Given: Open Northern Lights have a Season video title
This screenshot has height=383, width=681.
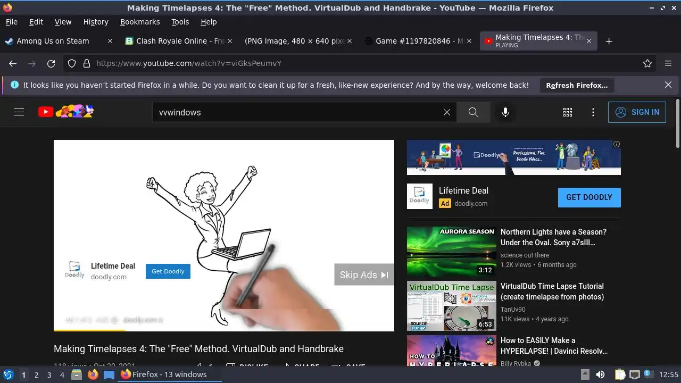Looking at the screenshot, I should tap(553, 237).
